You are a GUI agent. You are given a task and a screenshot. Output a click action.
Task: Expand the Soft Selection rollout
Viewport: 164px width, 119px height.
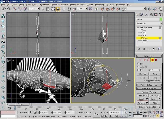click(149, 85)
